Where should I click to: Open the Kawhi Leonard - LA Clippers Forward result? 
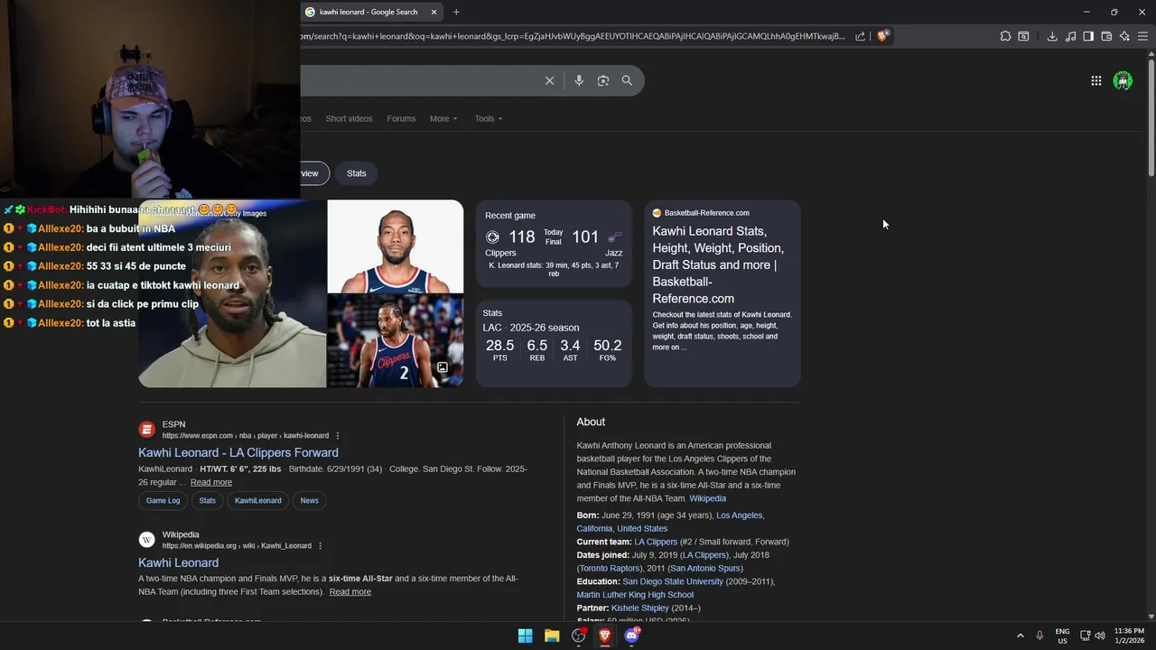tap(238, 452)
